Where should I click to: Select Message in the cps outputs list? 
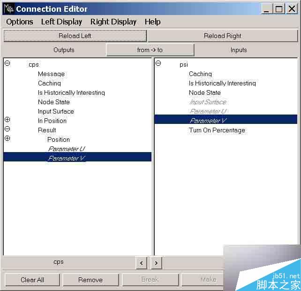51,74
